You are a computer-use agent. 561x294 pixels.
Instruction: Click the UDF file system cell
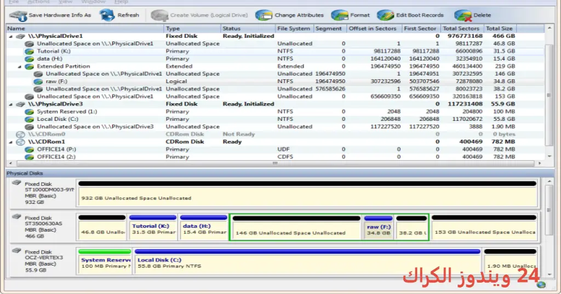tap(283, 150)
